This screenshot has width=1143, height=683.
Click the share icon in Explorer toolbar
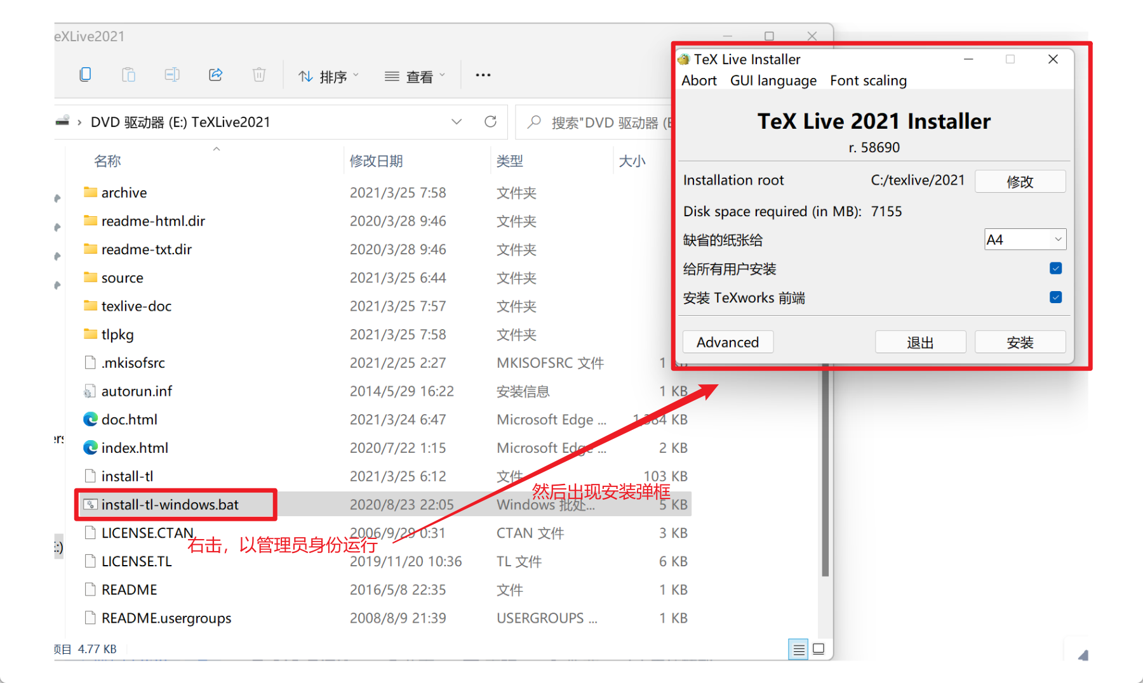(x=216, y=75)
